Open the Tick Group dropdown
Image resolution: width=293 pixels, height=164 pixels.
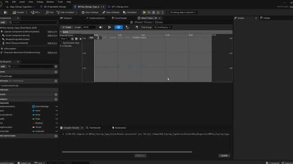(x=162, y=27)
